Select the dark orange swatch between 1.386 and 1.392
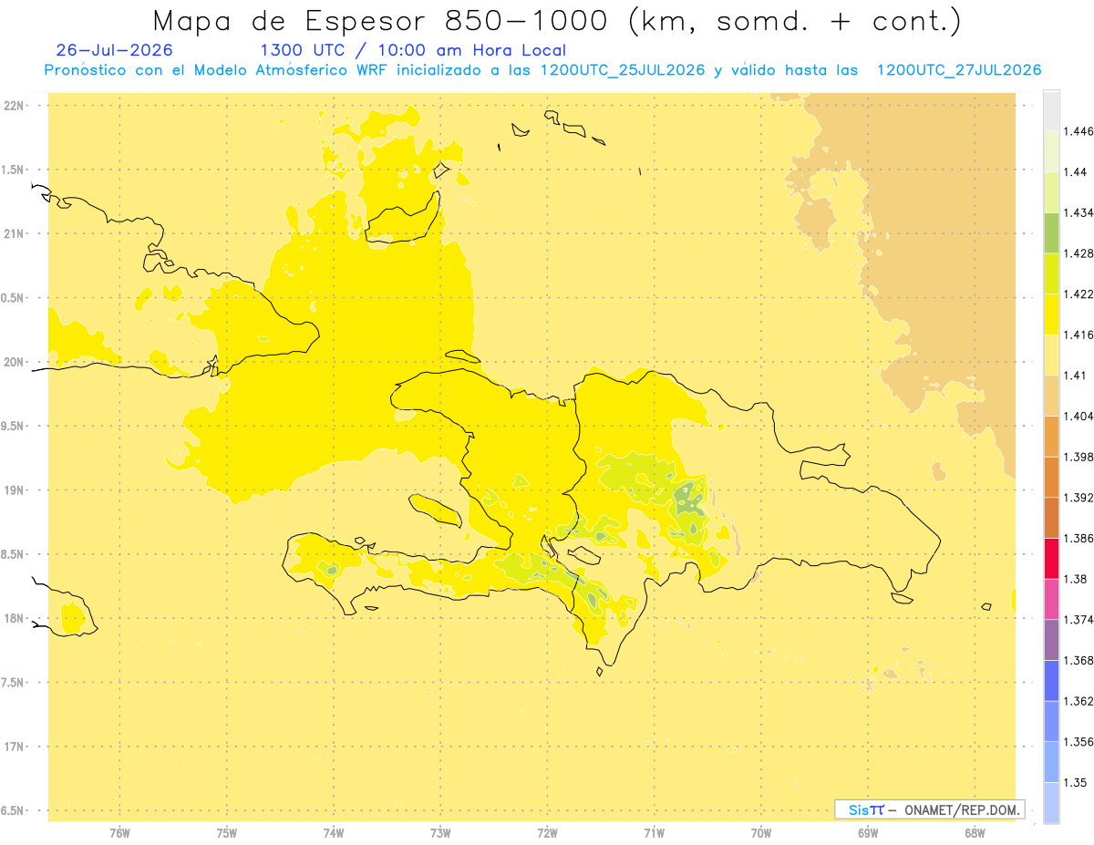This screenshot has height=845, width=1094. [x=1051, y=518]
